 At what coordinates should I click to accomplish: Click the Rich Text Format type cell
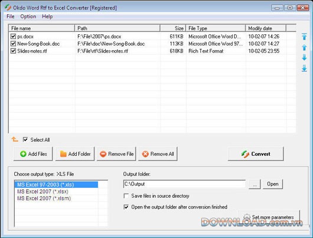pos(206,51)
